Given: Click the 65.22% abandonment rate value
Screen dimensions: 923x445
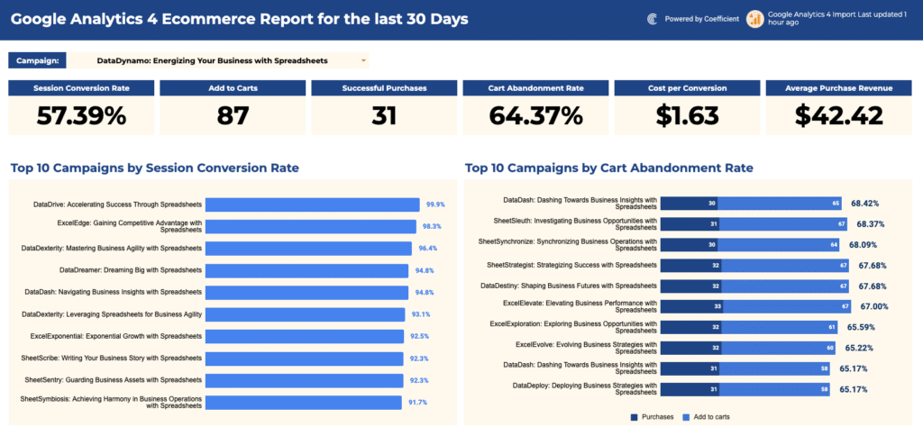Looking at the screenshot, I should (859, 348).
